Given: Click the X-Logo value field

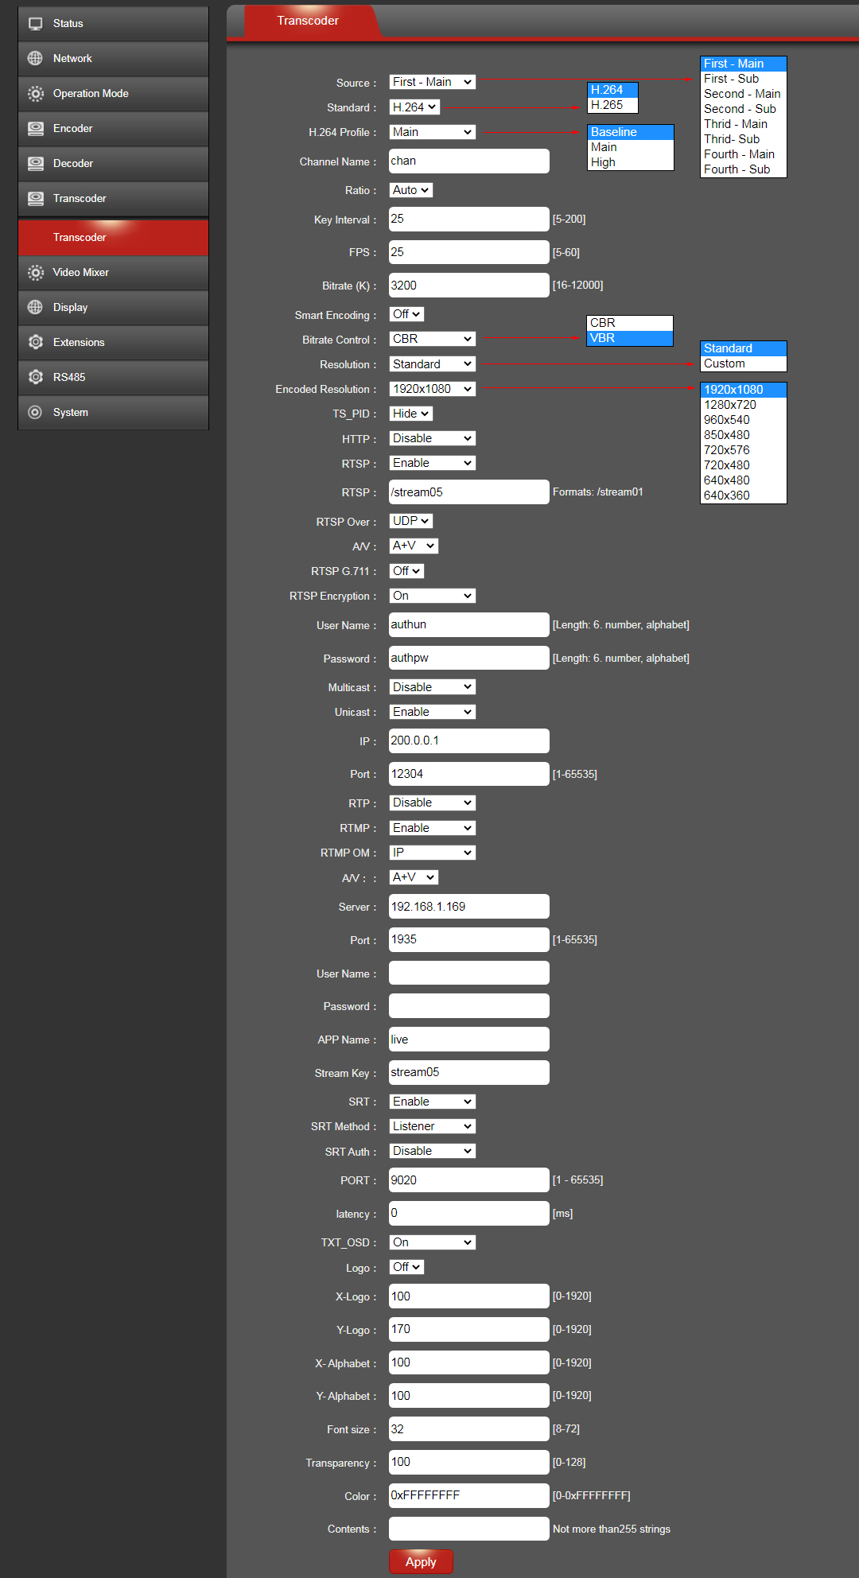Looking at the screenshot, I should click(x=469, y=1296).
